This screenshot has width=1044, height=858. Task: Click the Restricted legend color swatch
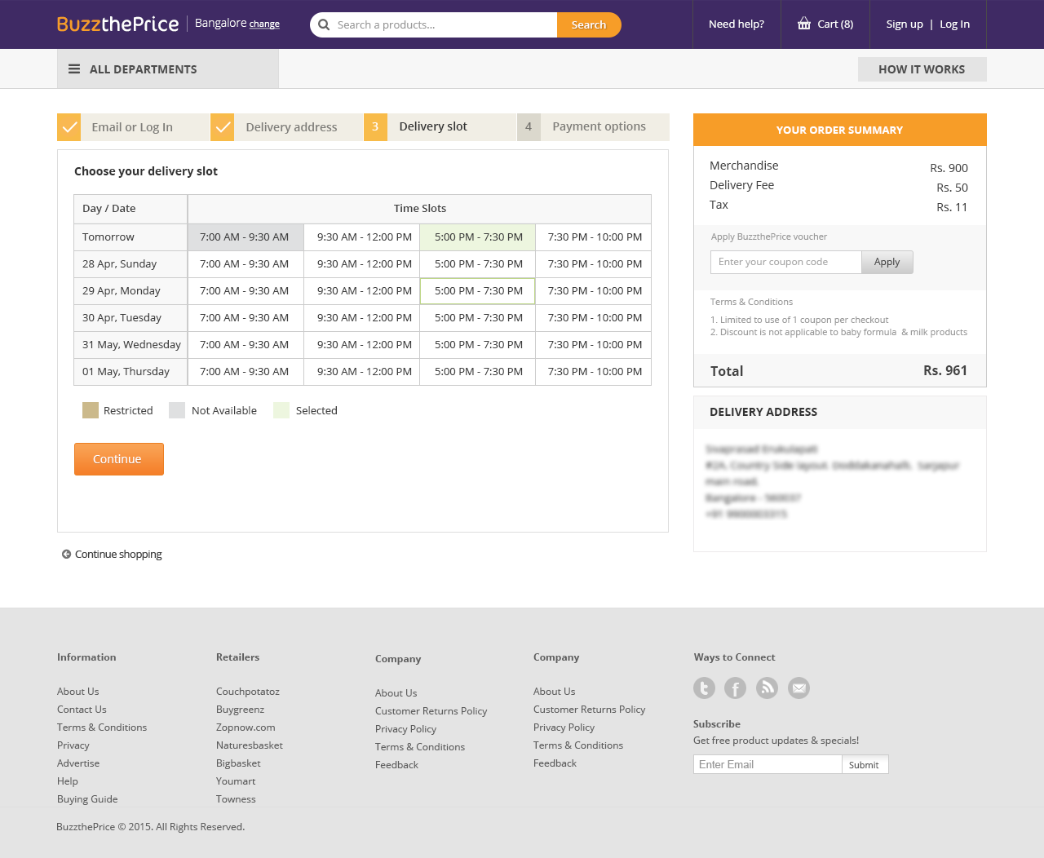point(91,410)
